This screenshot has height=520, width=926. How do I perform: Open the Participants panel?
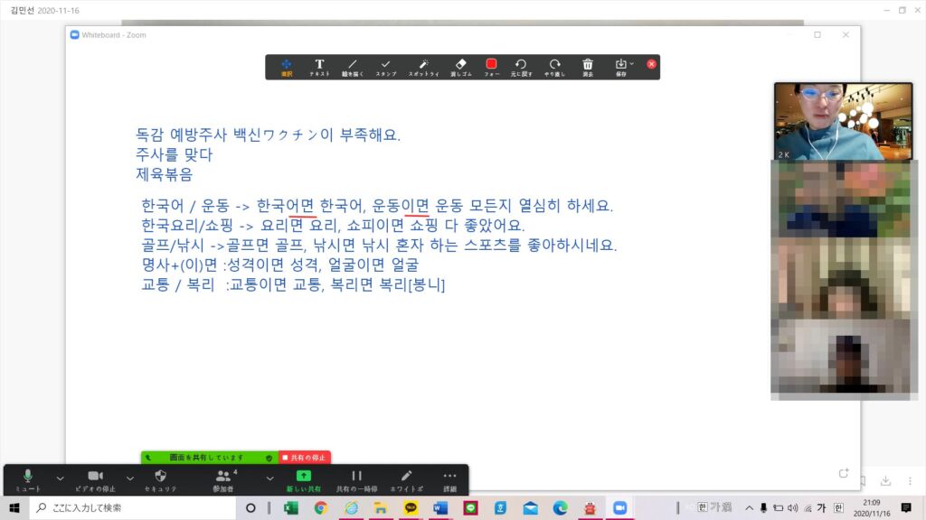[x=224, y=479]
